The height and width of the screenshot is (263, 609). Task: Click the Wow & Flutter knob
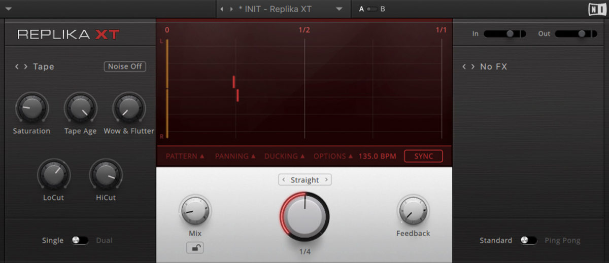click(129, 108)
